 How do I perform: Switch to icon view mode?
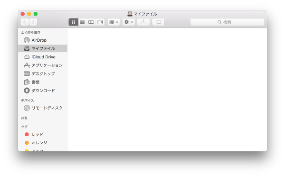(74, 22)
